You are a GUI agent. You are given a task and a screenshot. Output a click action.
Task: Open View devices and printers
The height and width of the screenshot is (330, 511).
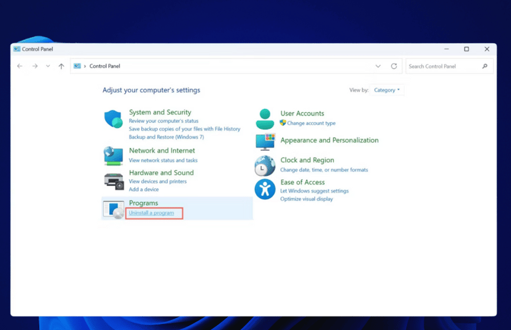(x=158, y=181)
